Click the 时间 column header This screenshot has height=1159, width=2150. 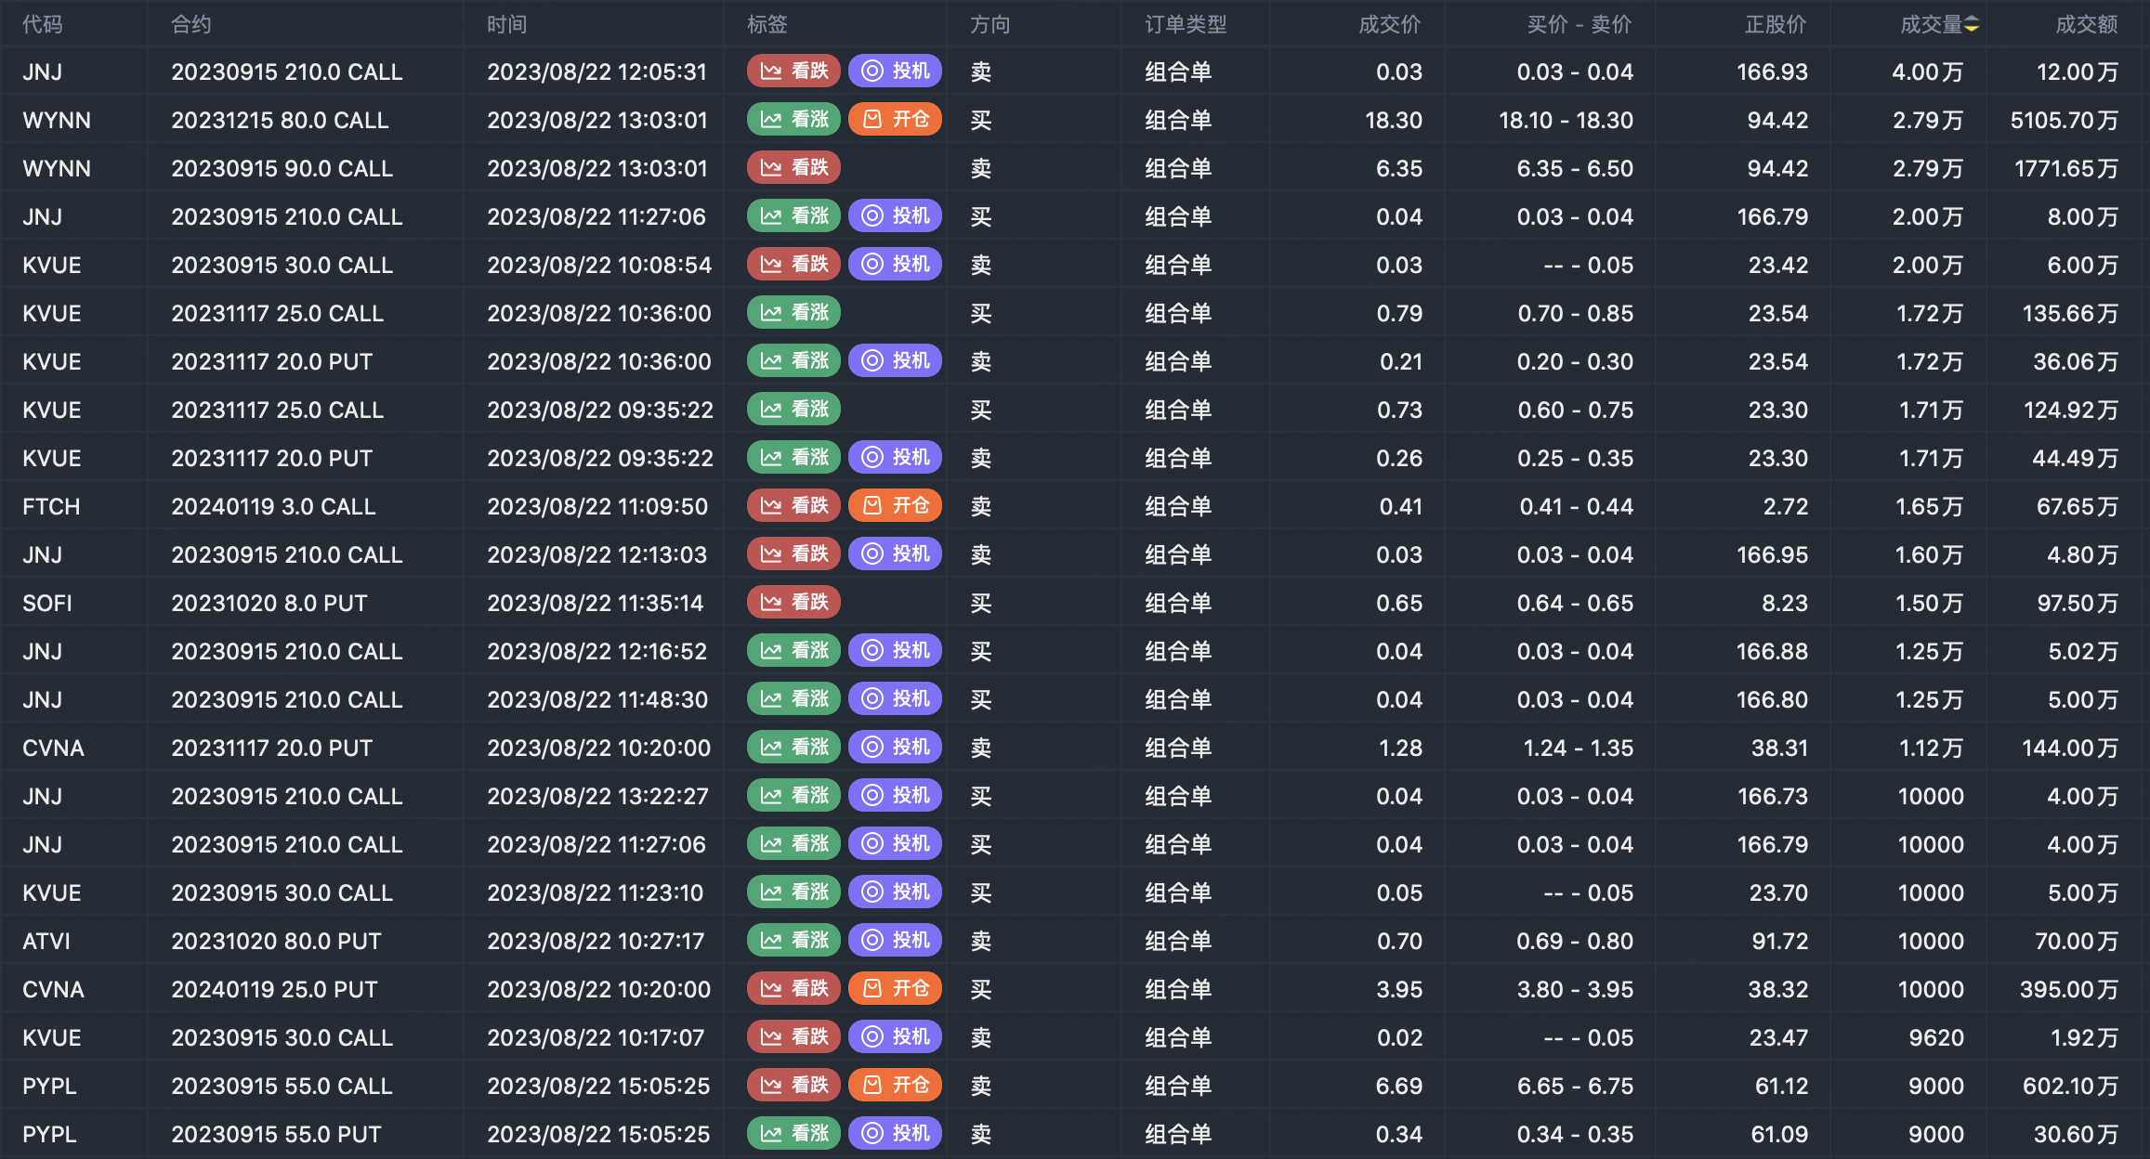pos(507,25)
